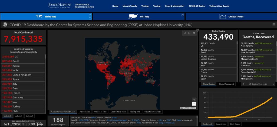Viewport: 277px width, 127px height.
Task: Click the JHU shield icon beside dashboard title
Action: [x=5, y=25]
